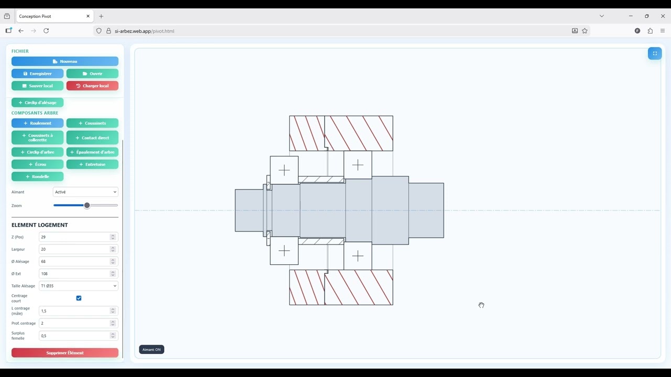Click the browser reload icon
Screen dimensions: 671x377
pos(46,31)
